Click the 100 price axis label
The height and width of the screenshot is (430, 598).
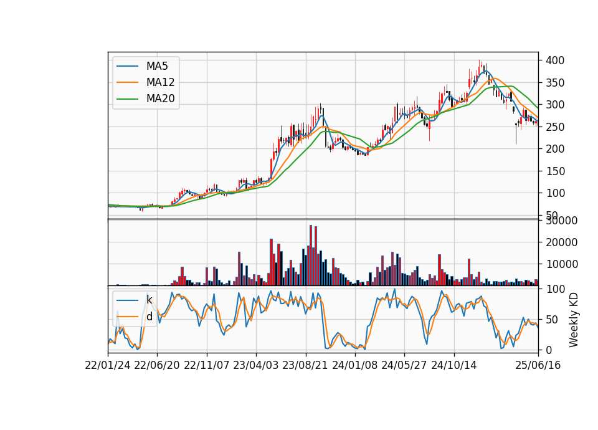(555, 193)
